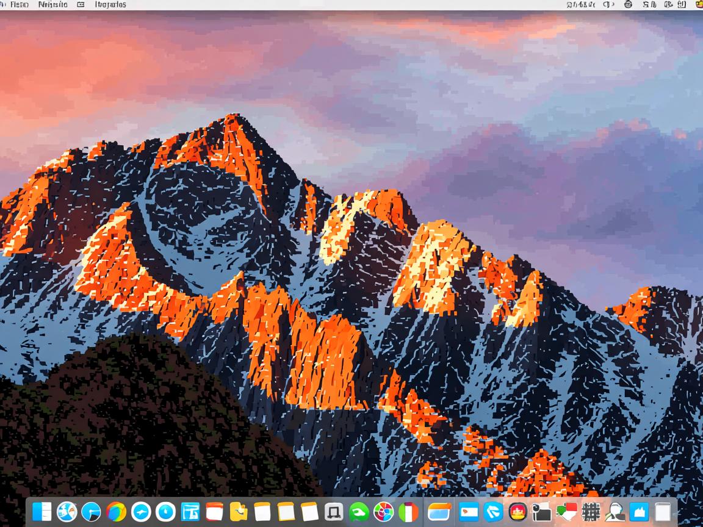Open the black grid hash icon in the dock
703x527 pixels.
point(591,512)
